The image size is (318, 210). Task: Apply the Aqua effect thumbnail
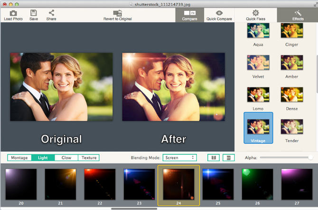(258, 30)
